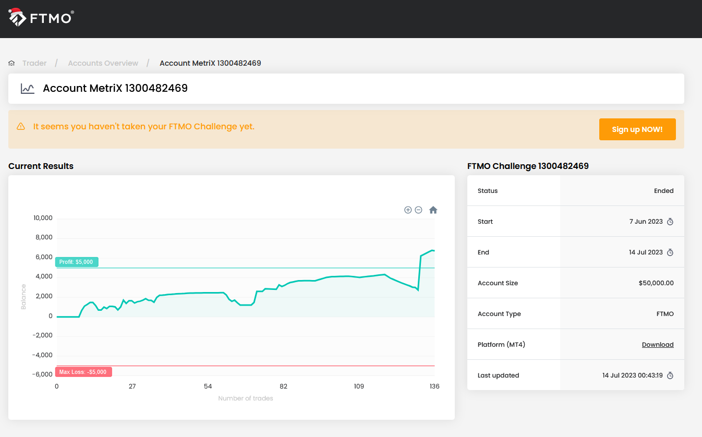Click the 82 x-axis tick label
The height and width of the screenshot is (437, 702).
point(283,386)
